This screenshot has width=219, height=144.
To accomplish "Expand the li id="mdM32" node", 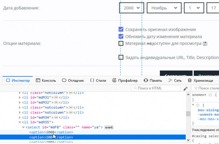I will coord(20,103).
